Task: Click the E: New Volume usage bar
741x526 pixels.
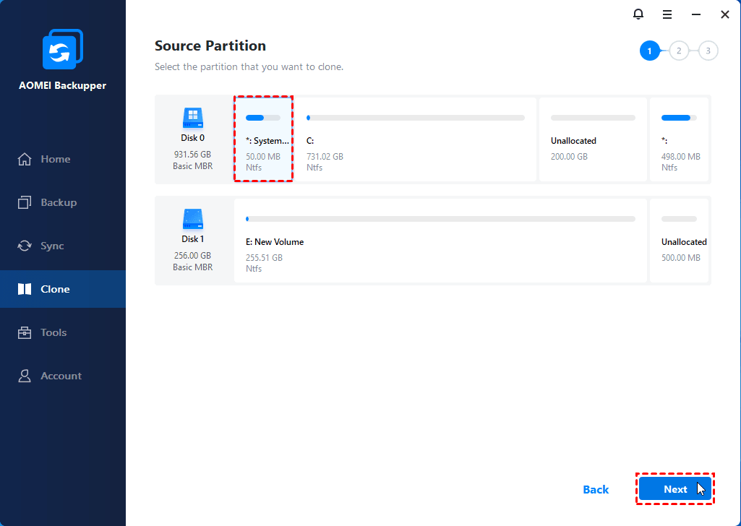Action: pos(440,218)
